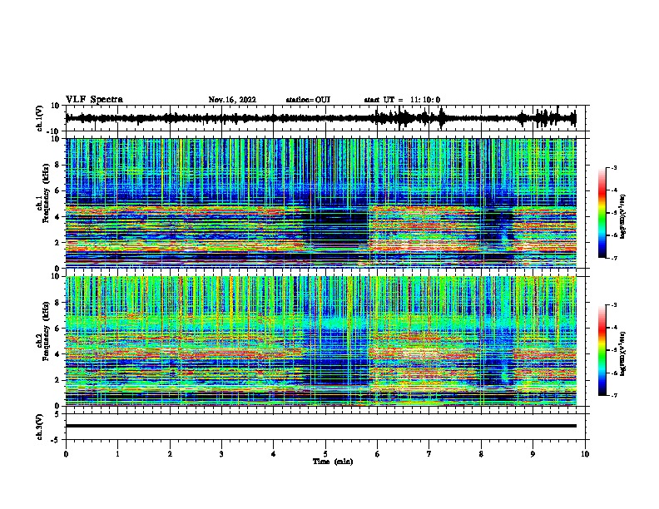Click time axis tick label "4"

273,454
